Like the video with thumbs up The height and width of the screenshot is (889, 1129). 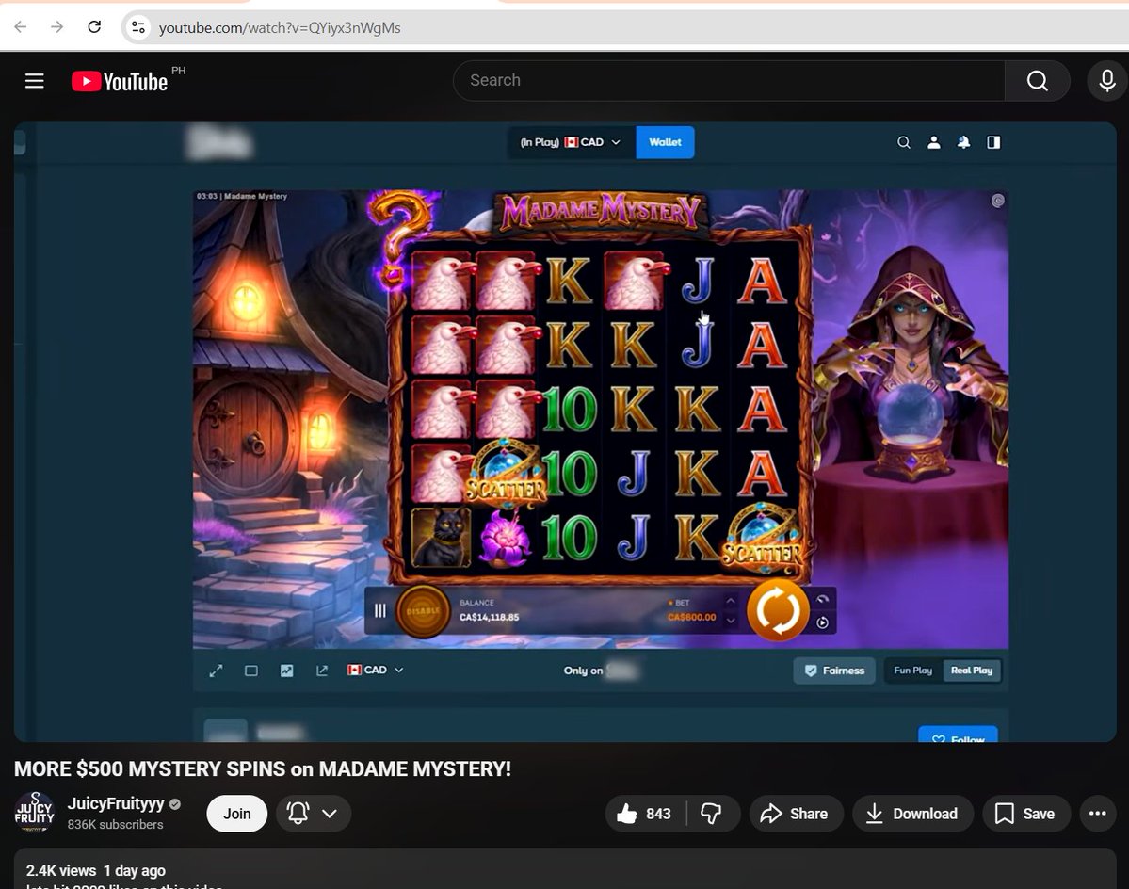coord(645,814)
